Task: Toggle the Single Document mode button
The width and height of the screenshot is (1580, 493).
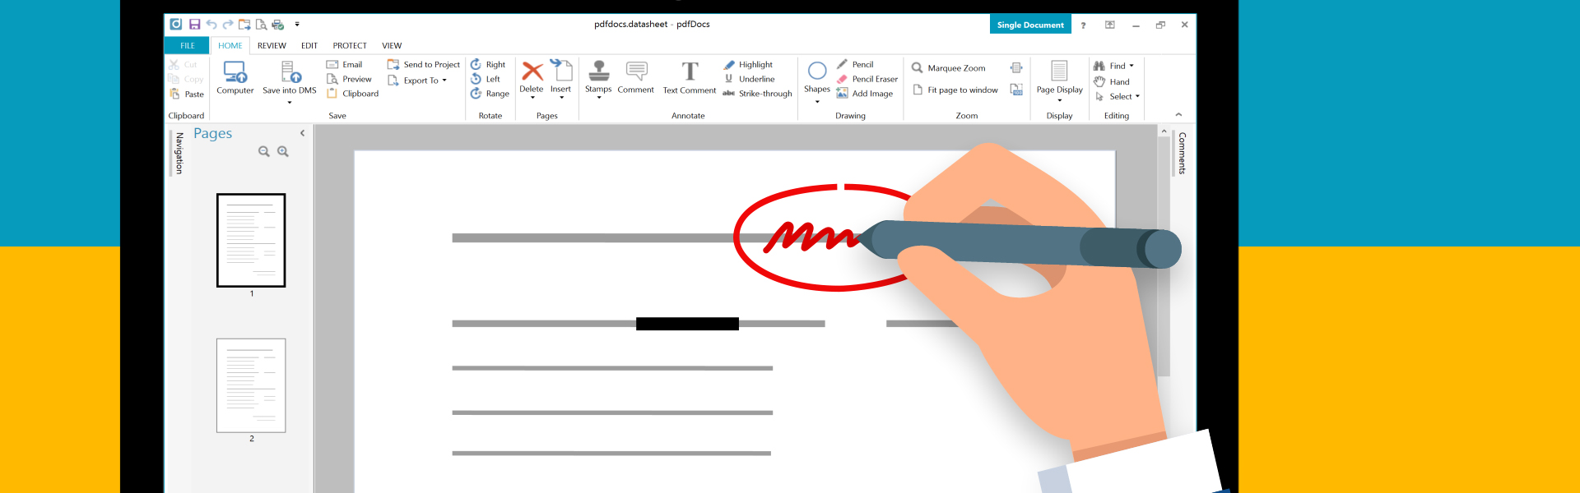Action: click(1030, 25)
